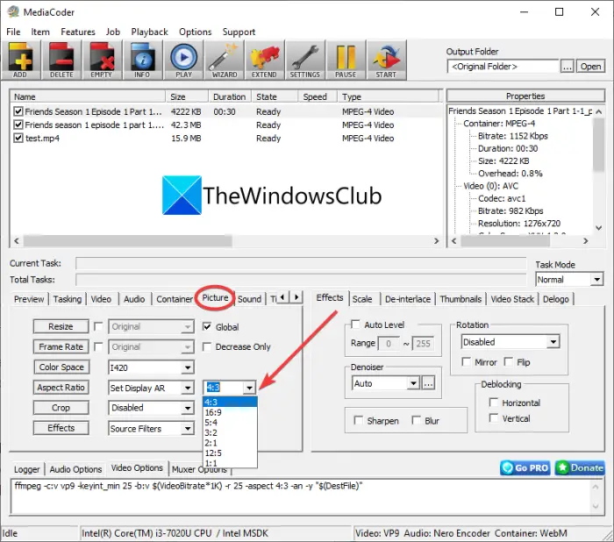Enable the Mirror checkbox
This screenshot has height=542, width=614.
point(466,362)
